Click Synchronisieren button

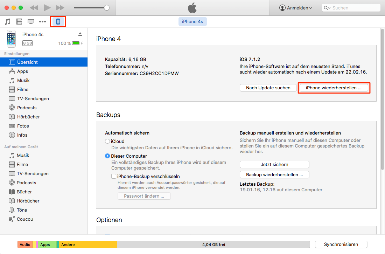[x=341, y=245]
